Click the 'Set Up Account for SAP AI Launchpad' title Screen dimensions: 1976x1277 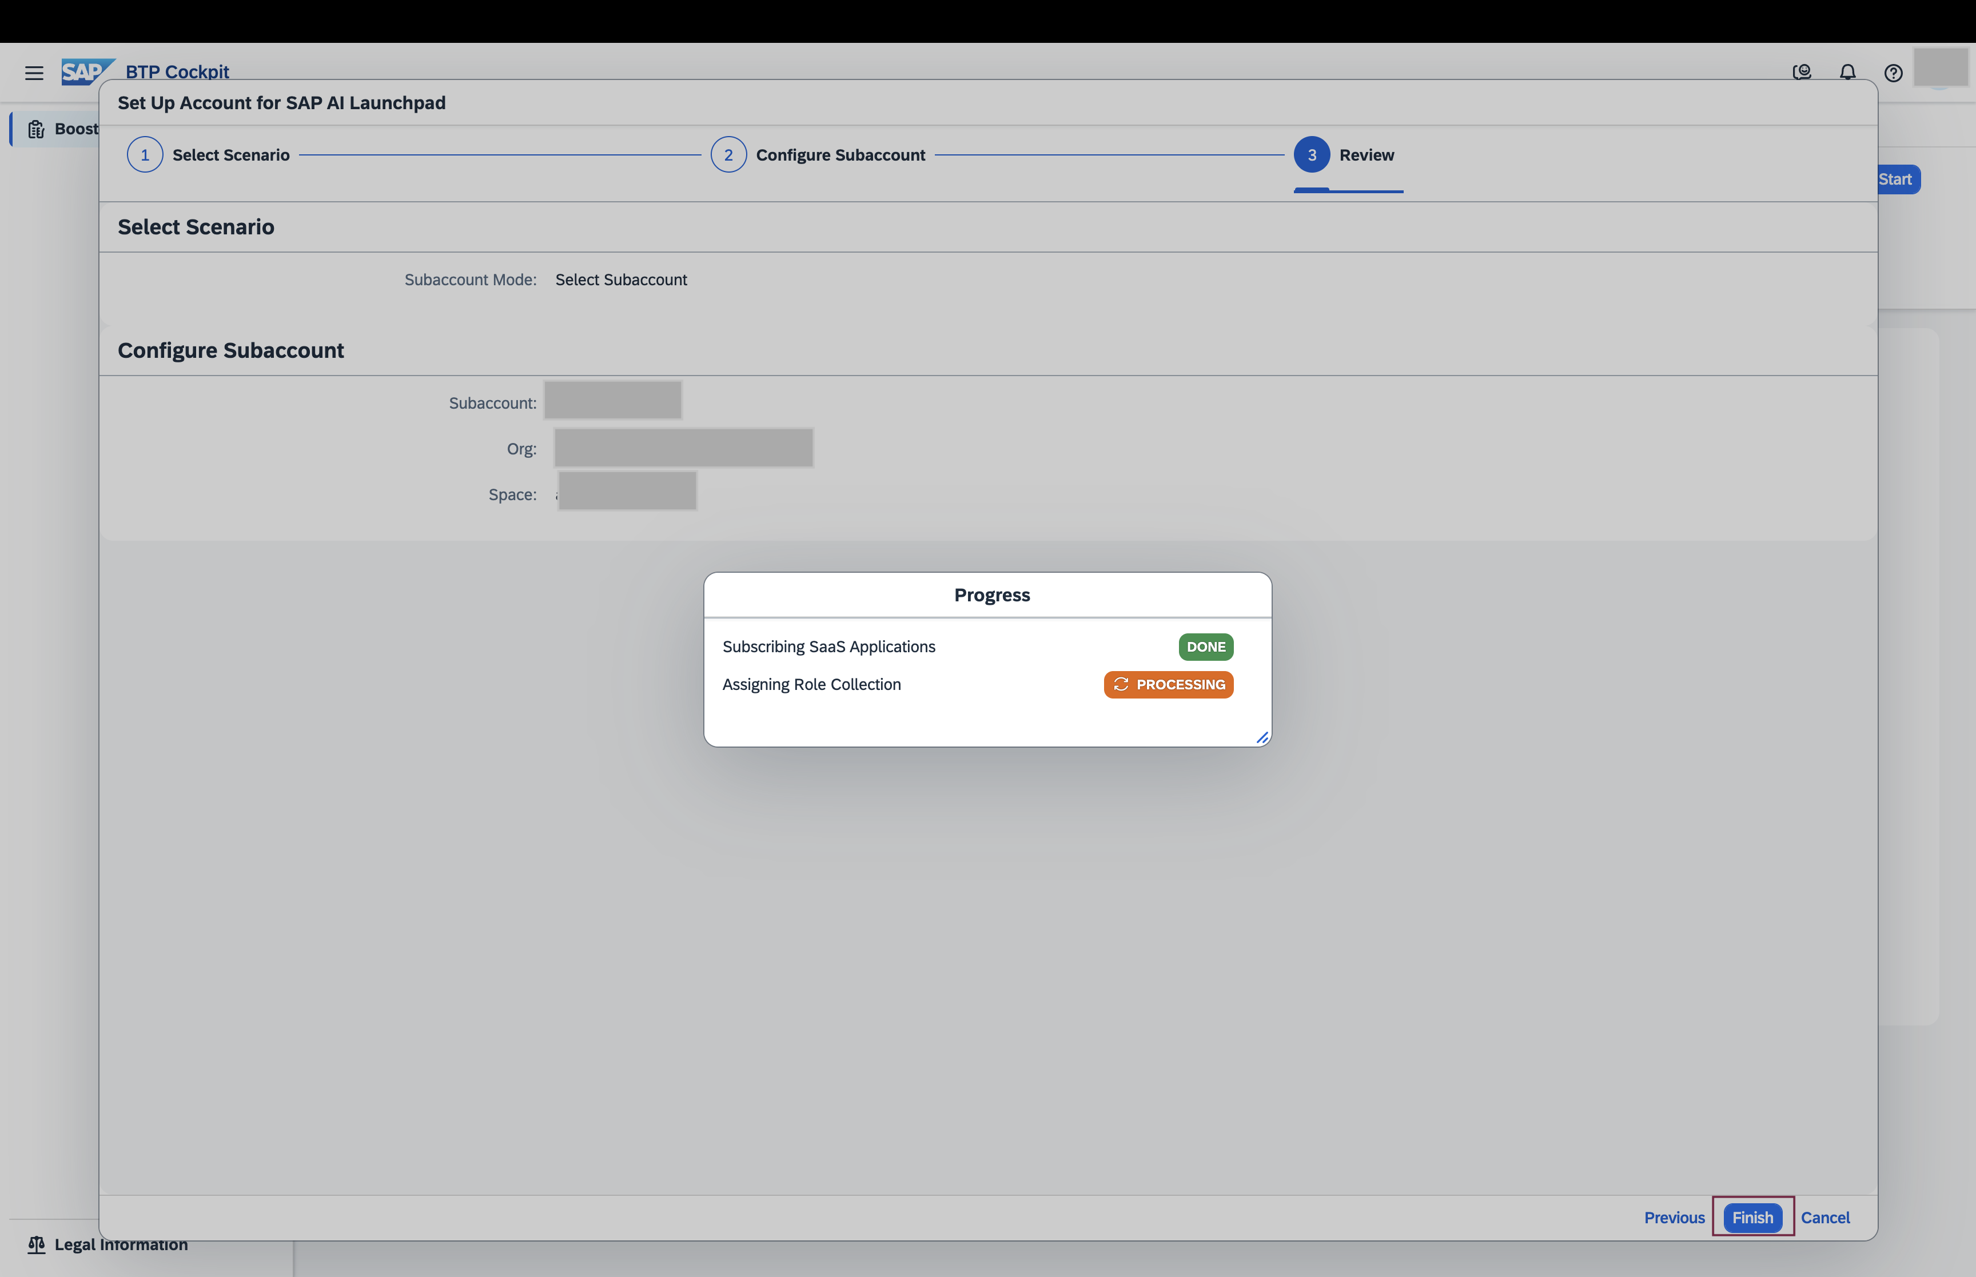[x=282, y=103]
